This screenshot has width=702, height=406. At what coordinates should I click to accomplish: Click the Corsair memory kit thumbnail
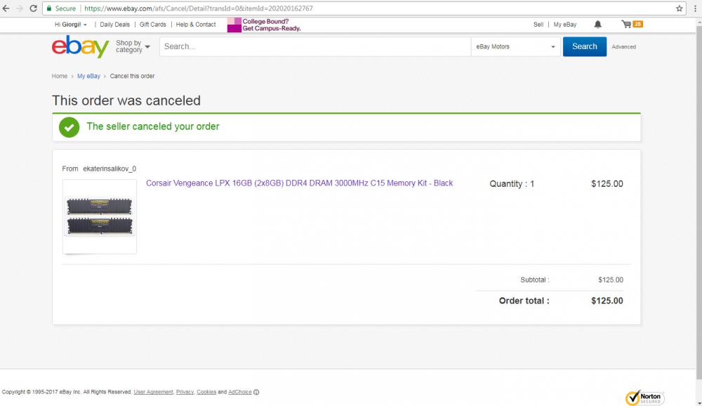[100, 216]
